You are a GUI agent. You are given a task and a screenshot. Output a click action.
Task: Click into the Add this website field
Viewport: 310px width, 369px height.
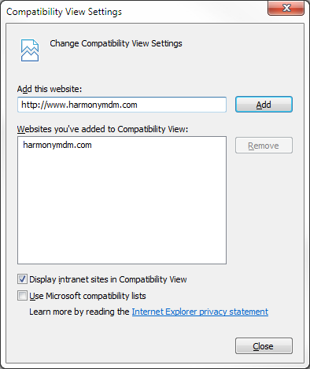coord(122,105)
